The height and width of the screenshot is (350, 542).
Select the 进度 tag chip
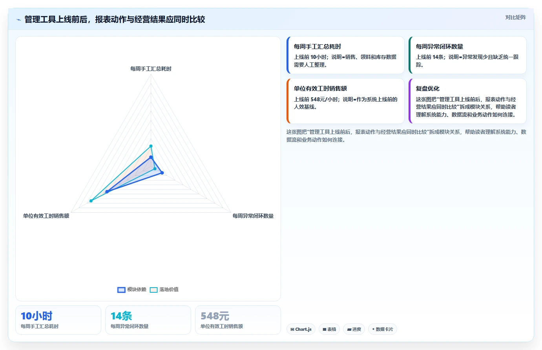[354, 329]
